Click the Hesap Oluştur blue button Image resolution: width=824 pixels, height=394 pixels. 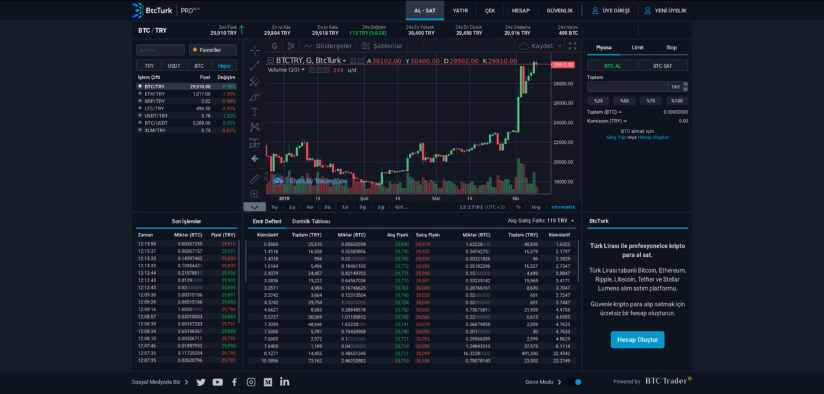tap(637, 339)
